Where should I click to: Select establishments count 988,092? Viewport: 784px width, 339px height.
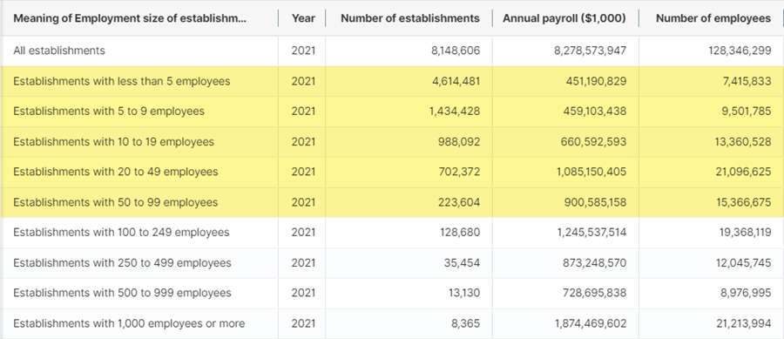tap(458, 142)
